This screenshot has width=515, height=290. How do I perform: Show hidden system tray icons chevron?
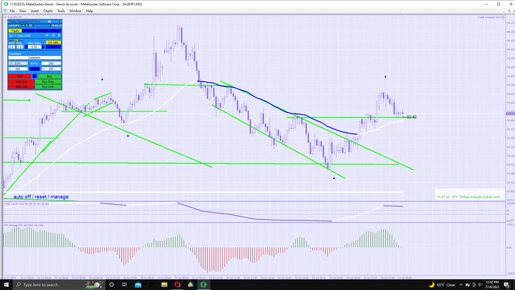point(461,285)
